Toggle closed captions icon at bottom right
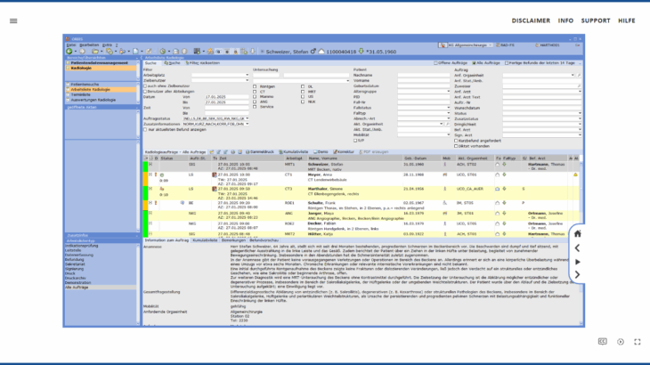Image resolution: width=650 pixels, height=365 pixels. click(x=603, y=341)
